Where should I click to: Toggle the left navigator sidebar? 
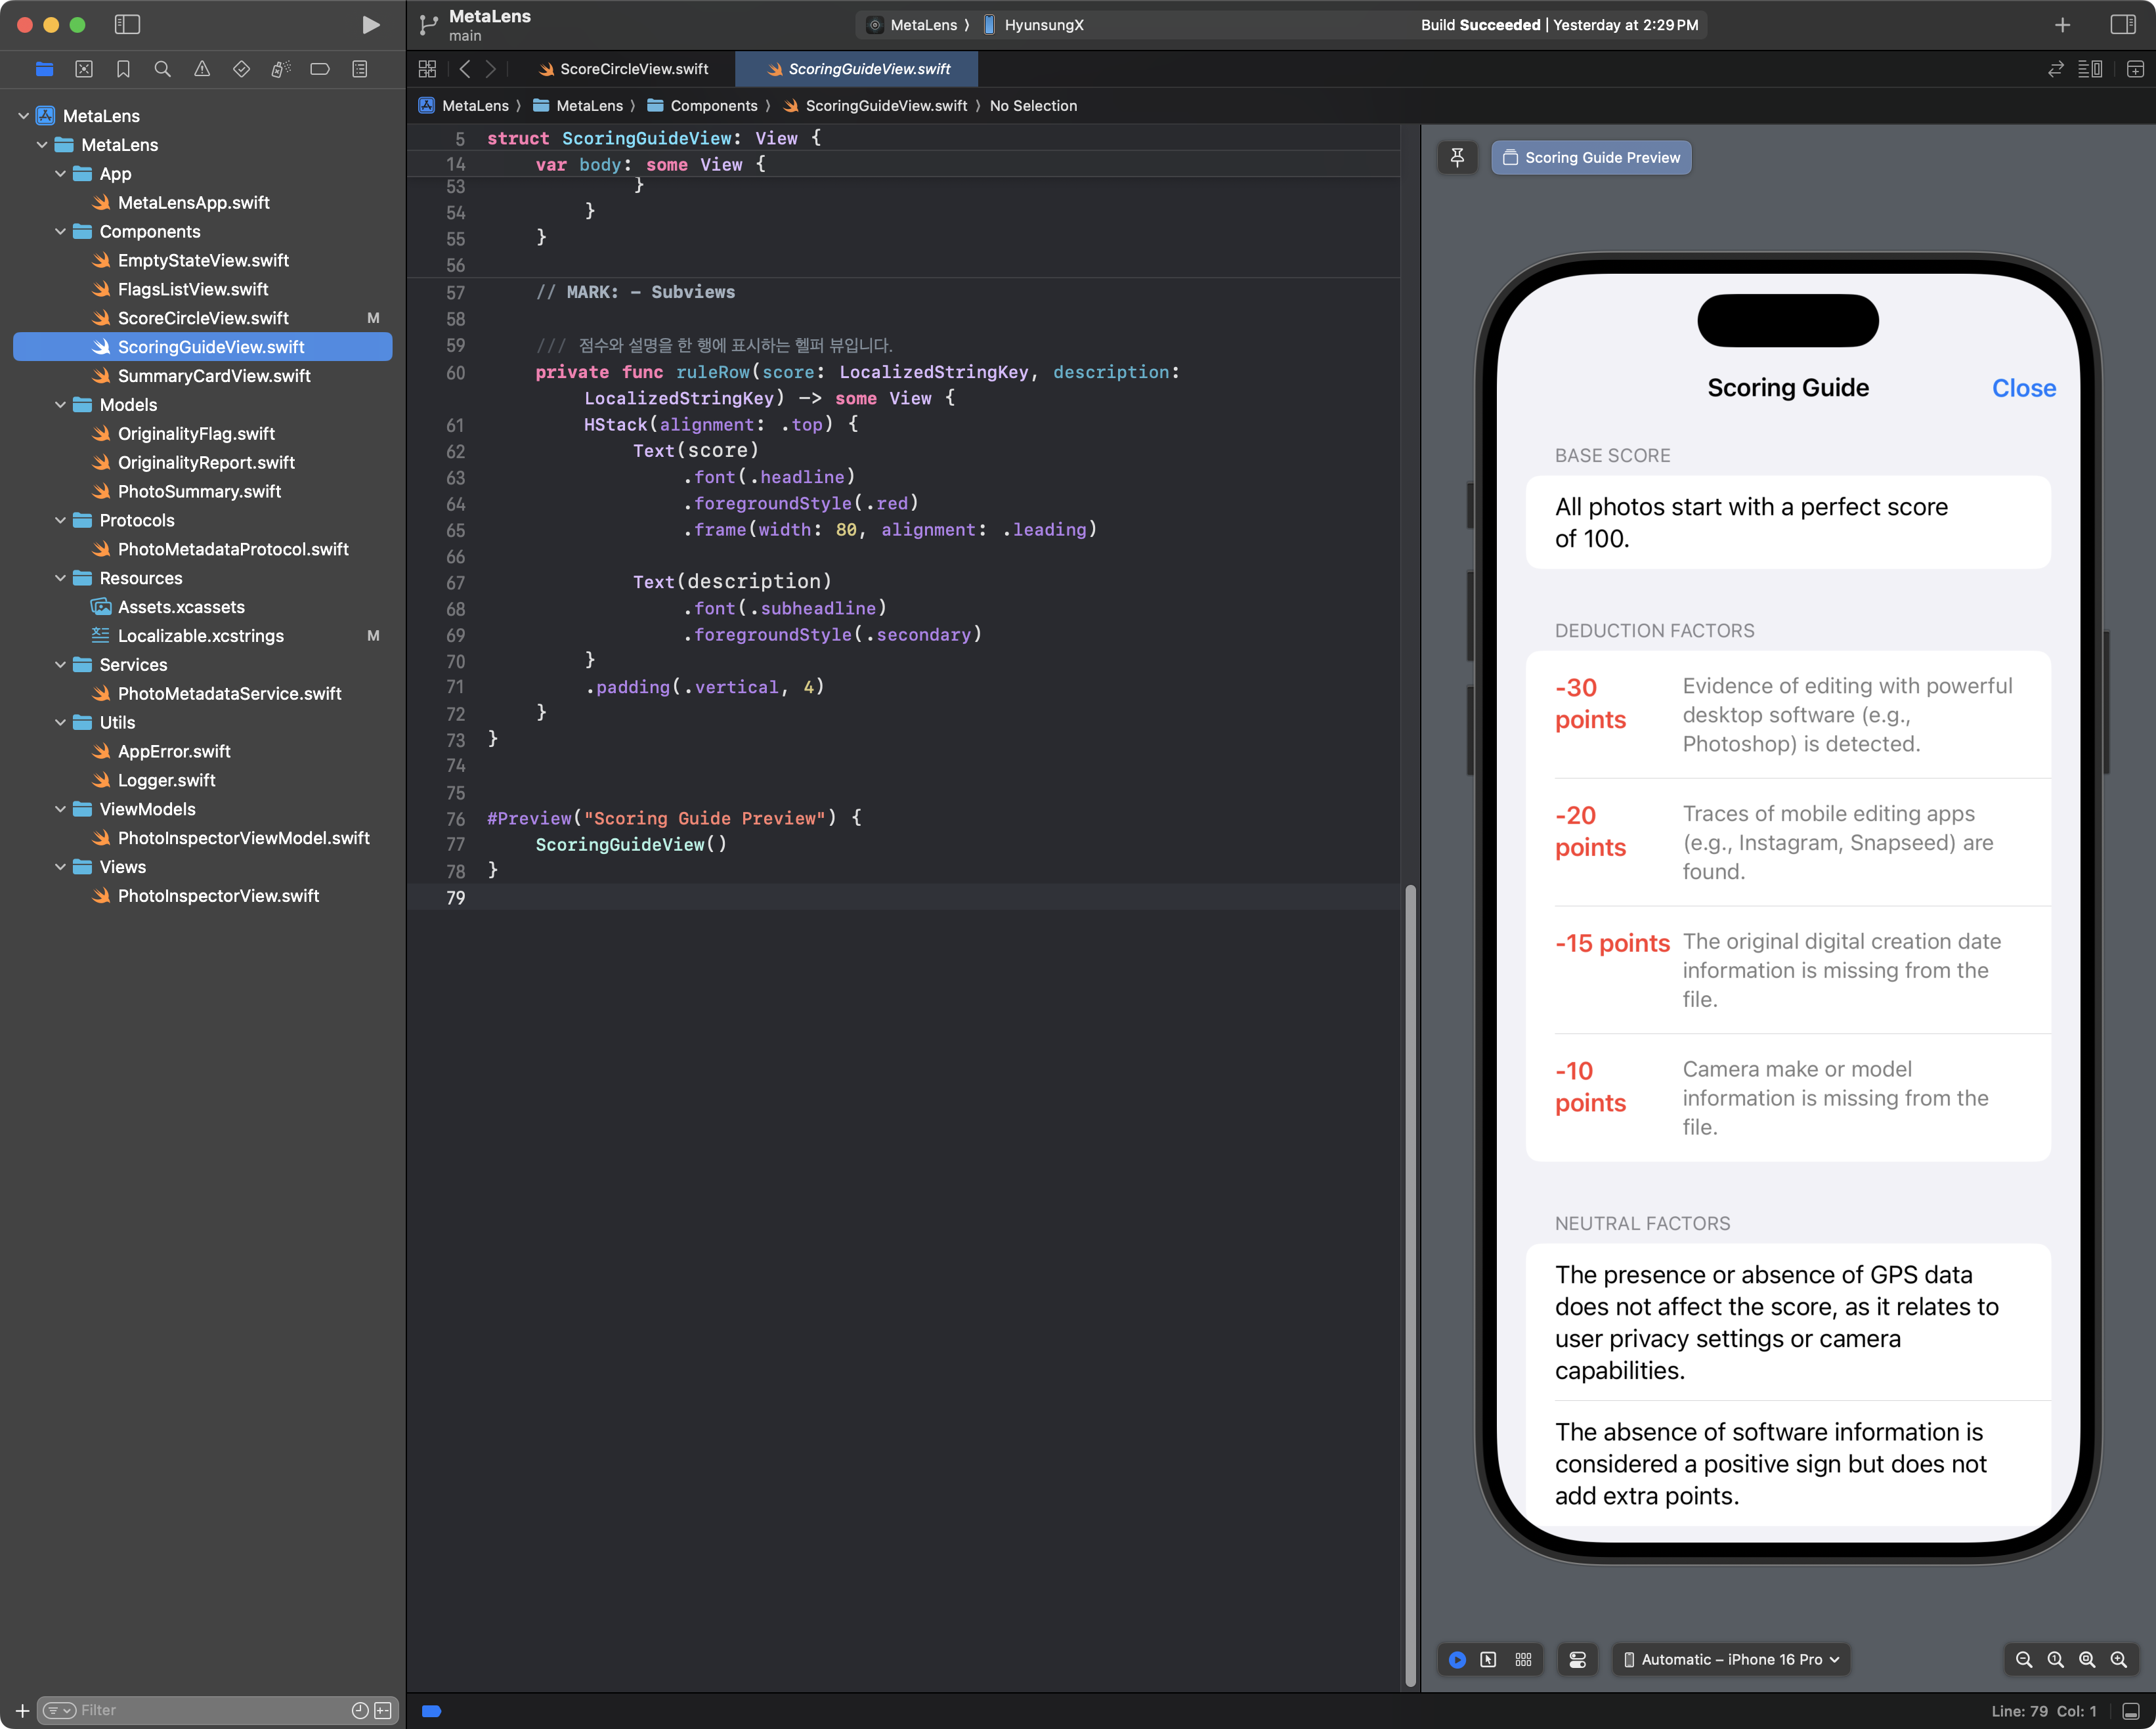click(127, 25)
